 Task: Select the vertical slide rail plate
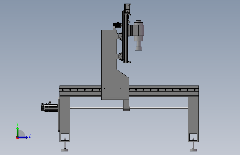123,35
